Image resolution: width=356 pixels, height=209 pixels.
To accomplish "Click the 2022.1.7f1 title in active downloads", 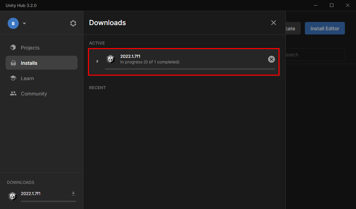I will (x=130, y=56).
